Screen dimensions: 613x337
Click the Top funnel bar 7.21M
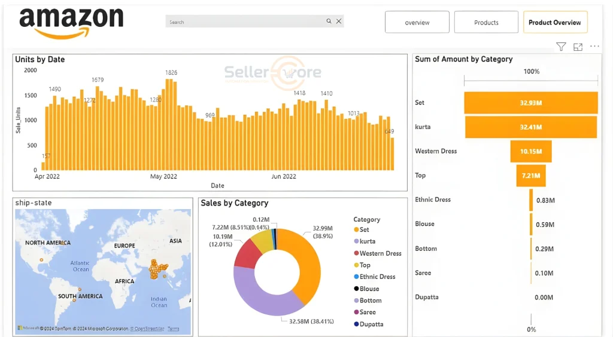click(x=531, y=176)
